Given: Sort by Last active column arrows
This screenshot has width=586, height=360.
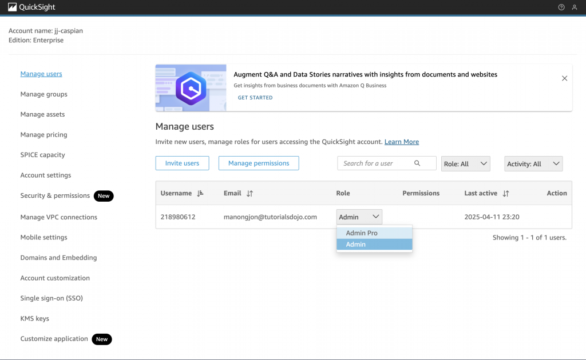Looking at the screenshot, I should pyautogui.click(x=505, y=194).
